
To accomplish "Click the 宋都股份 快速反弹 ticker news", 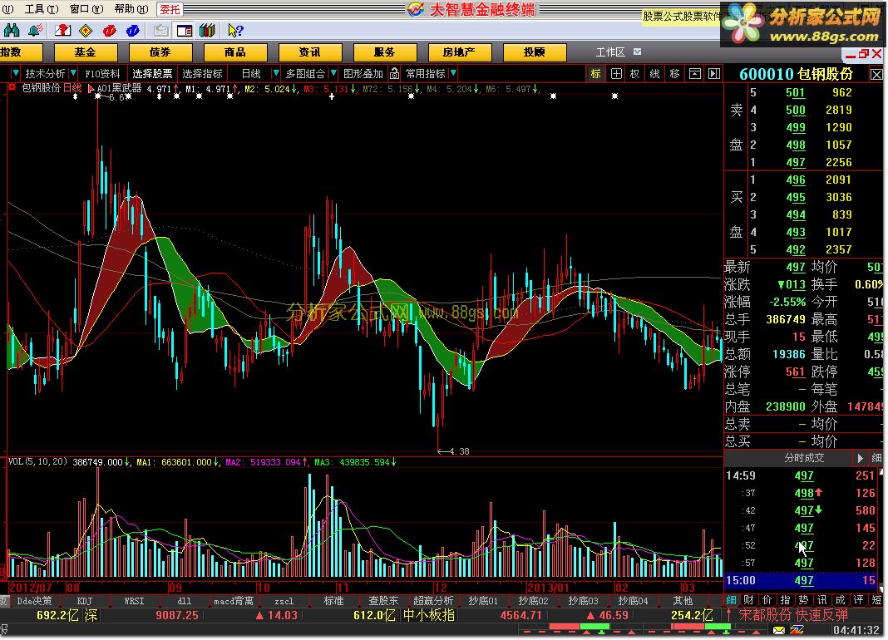I will point(793,615).
